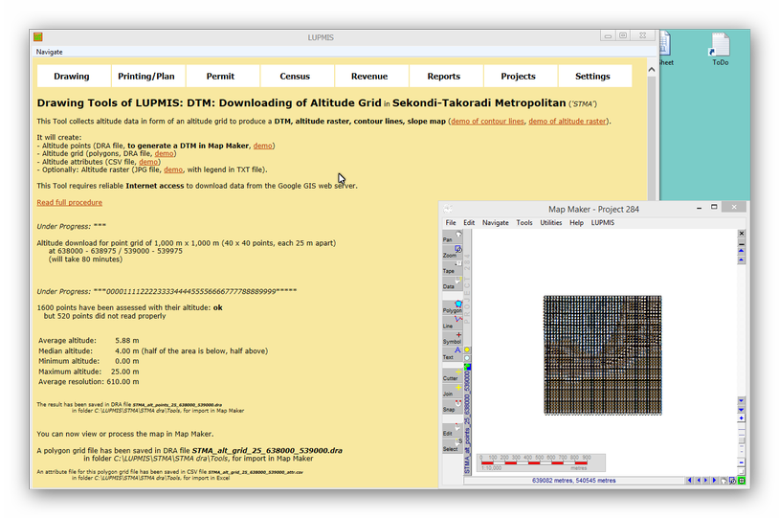Select the Text tool with A icon
The image size is (779, 518).
[x=452, y=354]
